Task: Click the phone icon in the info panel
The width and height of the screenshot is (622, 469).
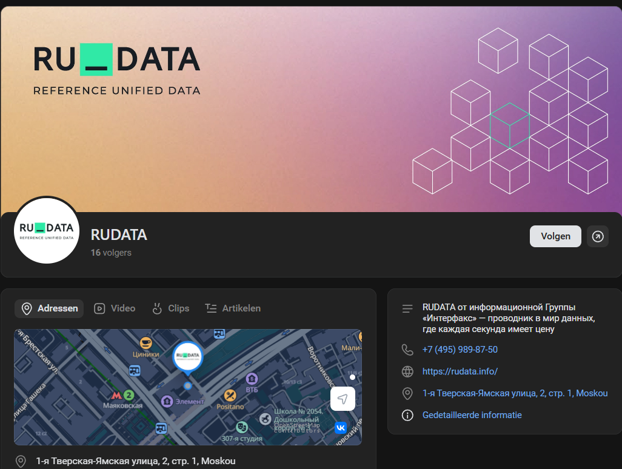Action: click(x=407, y=350)
